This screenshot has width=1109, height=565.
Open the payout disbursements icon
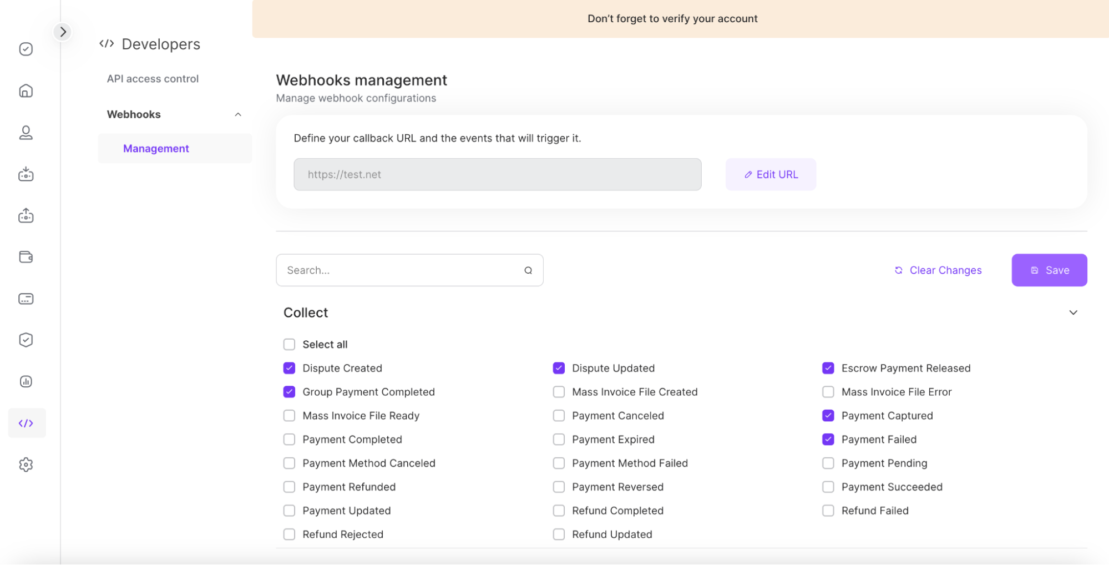click(26, 216)
